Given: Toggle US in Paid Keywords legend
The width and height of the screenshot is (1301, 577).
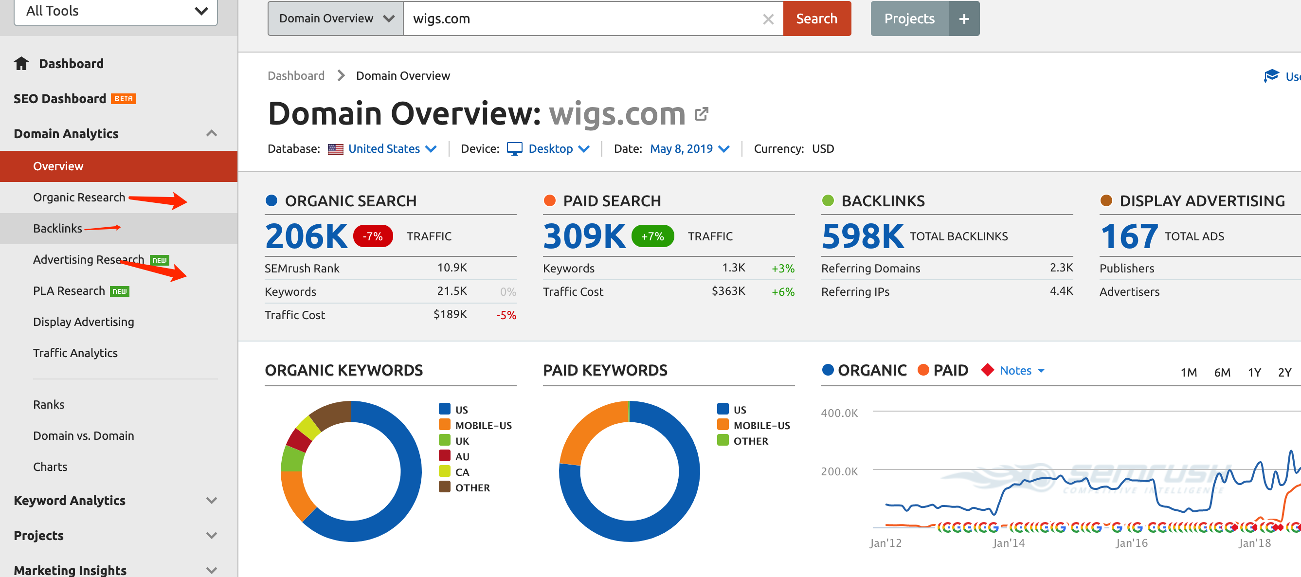Looking at the screenshot, I should click(x=732, y=410).
